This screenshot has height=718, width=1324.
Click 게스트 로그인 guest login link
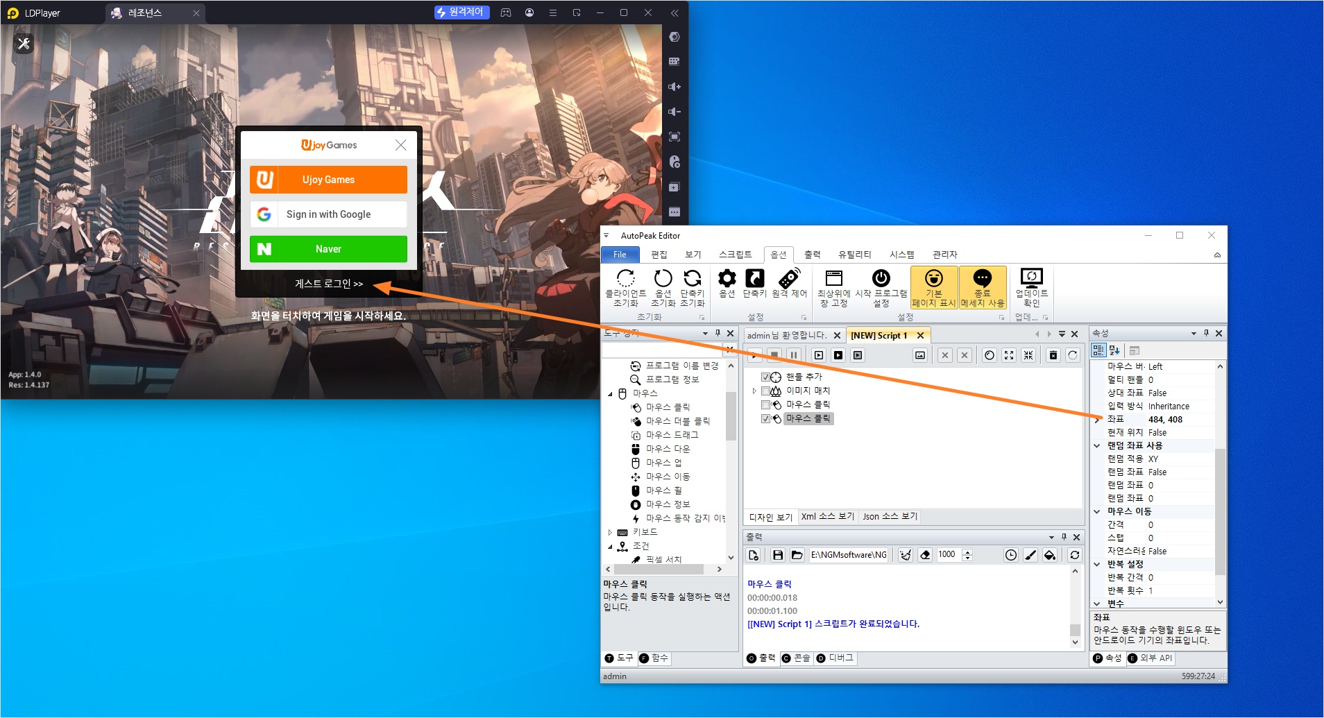pyautogui.click(x=329, y=284)
